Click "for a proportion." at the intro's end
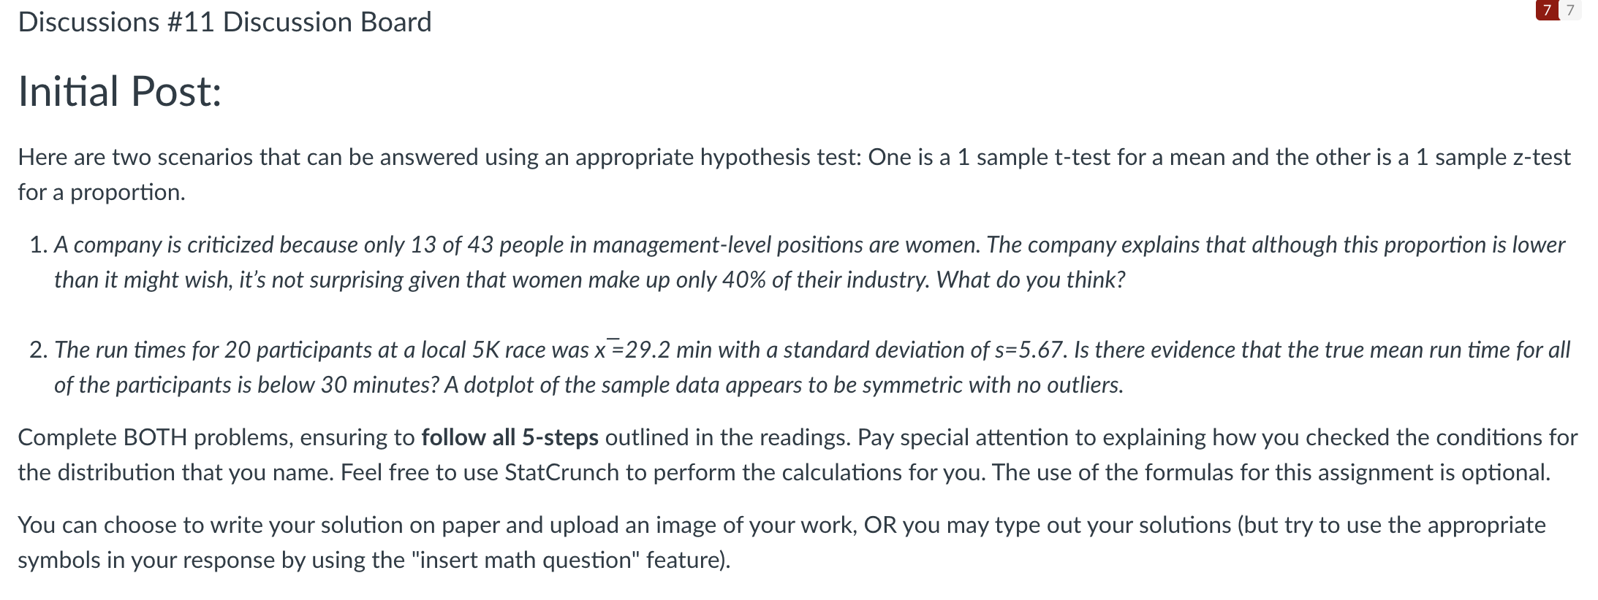This screenshot has height=600, width=1598. (x=102, y=192)
